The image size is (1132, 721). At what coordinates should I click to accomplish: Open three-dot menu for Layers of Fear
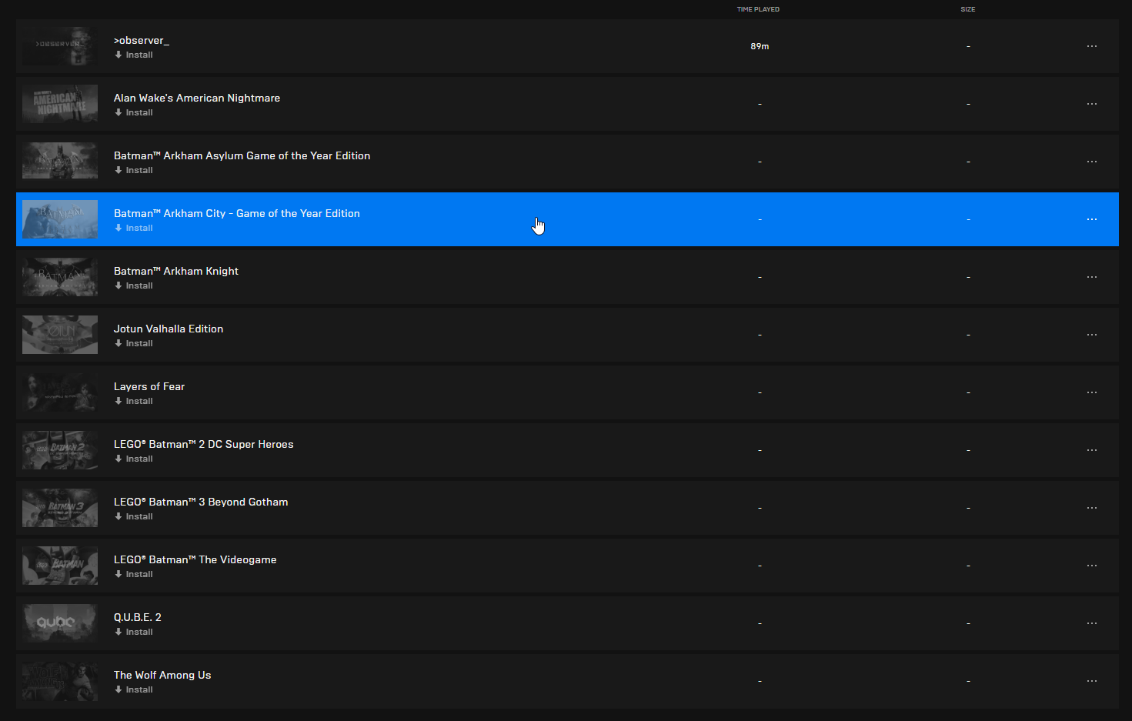(x=1092, y=392)
